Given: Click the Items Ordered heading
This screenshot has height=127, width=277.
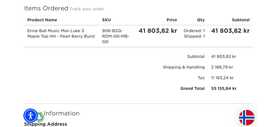Looking at the screenshot, I should click(x=46, y=8).
